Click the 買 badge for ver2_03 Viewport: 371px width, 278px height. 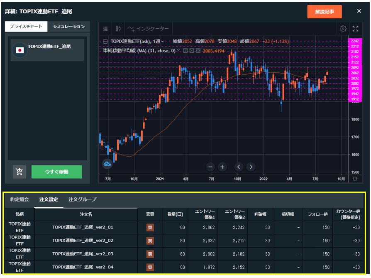coord(150,254)
